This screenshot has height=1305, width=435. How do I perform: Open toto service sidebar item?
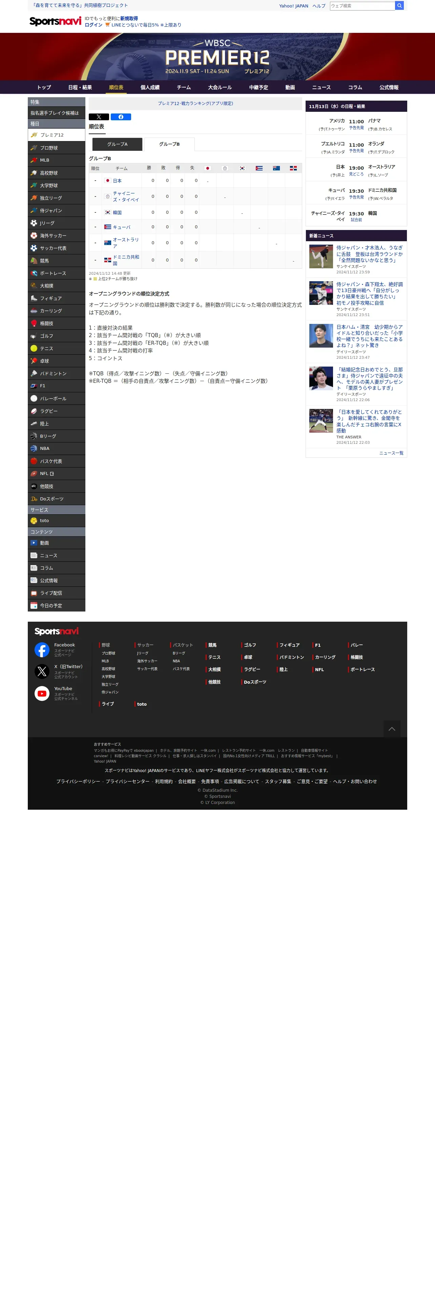coord(56,521)
